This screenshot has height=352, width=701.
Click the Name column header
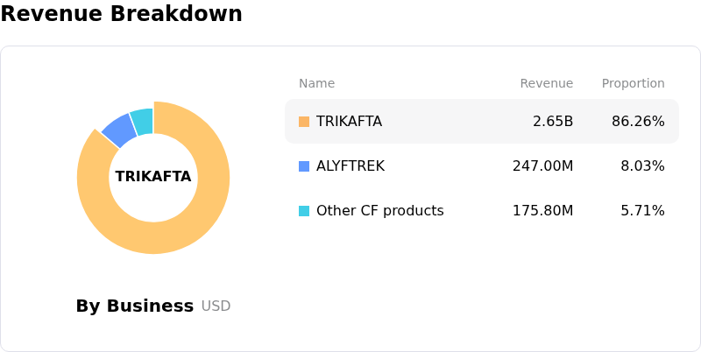pyautogui.click(x=316, y=84)
